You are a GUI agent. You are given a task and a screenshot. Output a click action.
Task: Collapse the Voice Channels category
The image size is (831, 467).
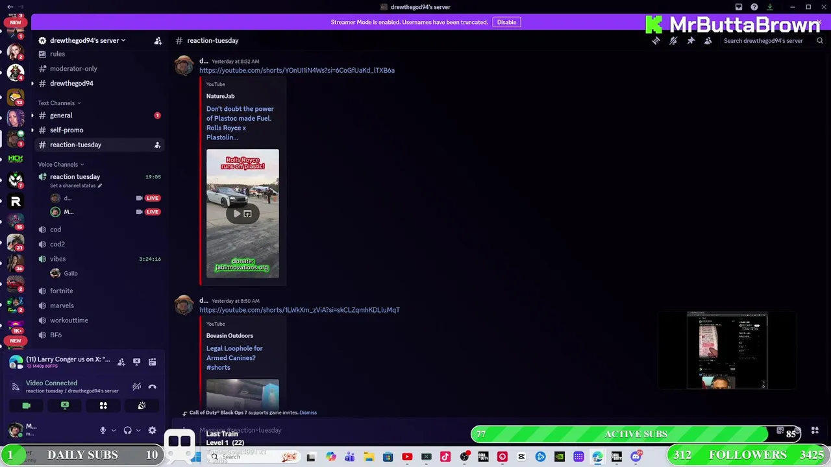tap(61, 165)
